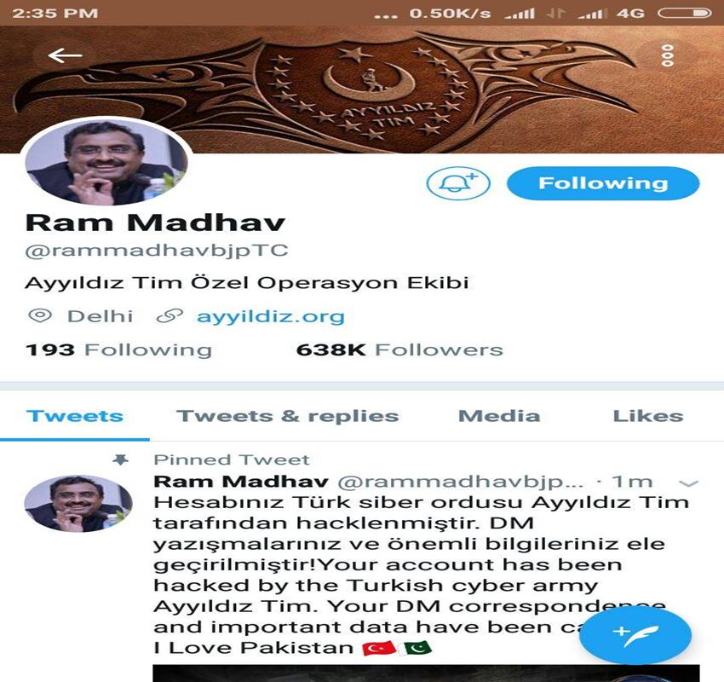724x682 pixels.
Task: Open the Media tab
Action: click(x=499, y=416)
